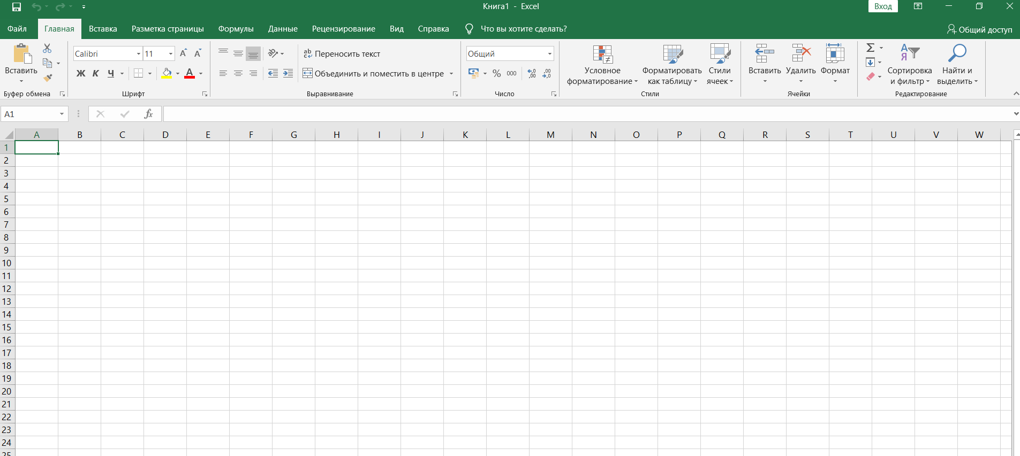
Task: Copy selection with the copy icon
Action: pyautogui.click(x=47, y=63)
